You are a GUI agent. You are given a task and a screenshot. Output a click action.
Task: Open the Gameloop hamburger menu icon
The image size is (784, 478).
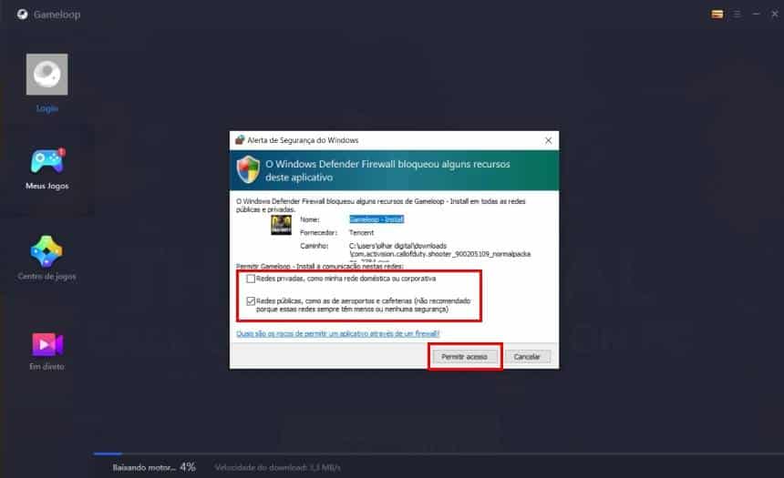pyautogui.click(x=737, y=15)
